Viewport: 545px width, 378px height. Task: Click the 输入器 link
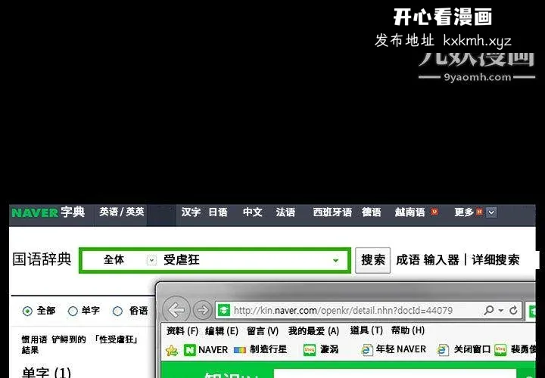(x=441, y=260)
